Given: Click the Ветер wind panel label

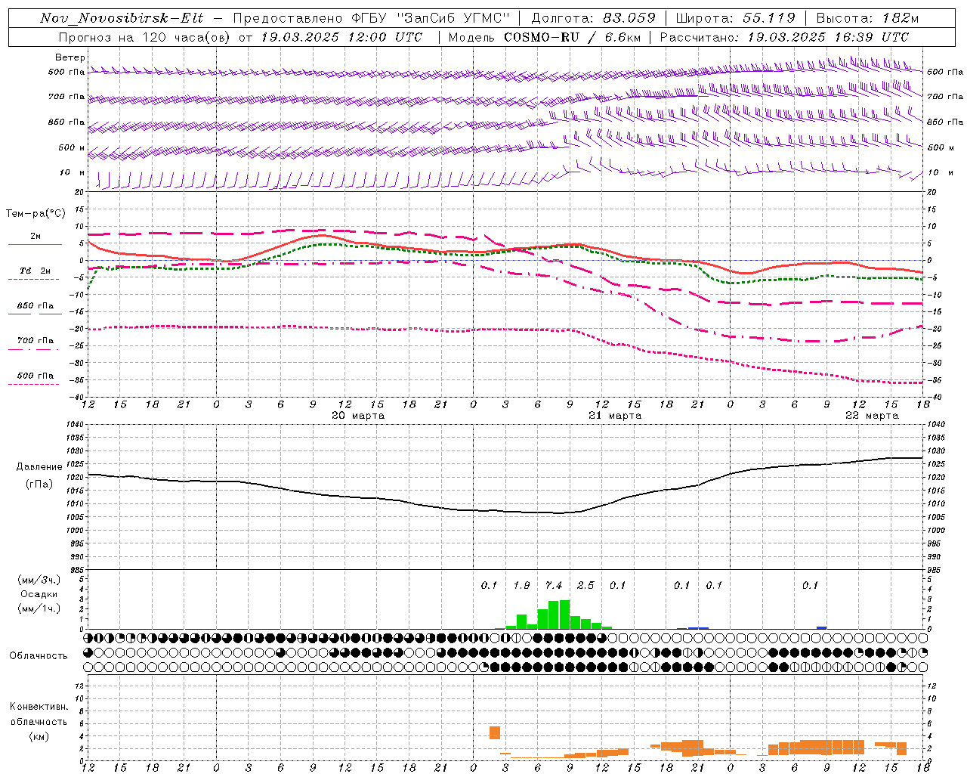Looking at the screenshot, I should point(70,57).
